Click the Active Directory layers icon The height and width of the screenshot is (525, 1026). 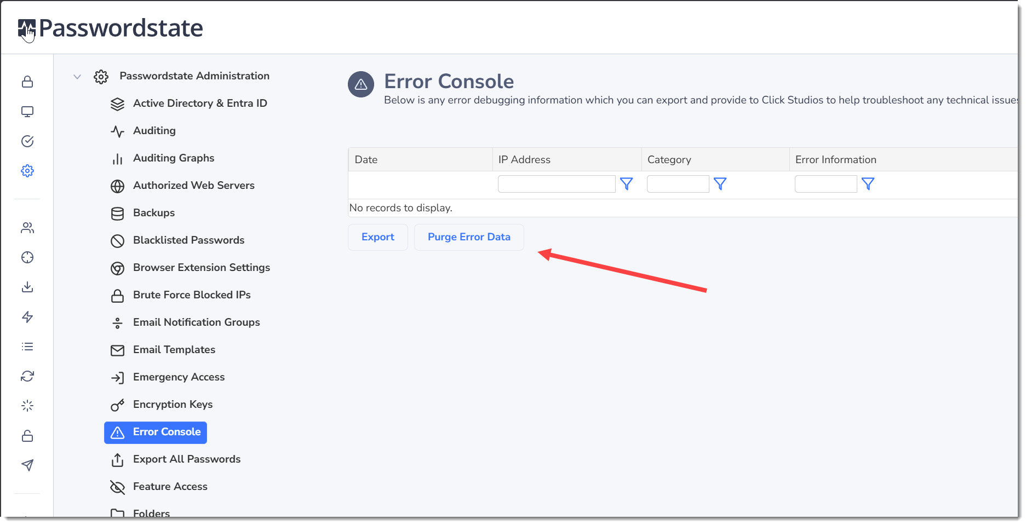(x=117, y=104)
